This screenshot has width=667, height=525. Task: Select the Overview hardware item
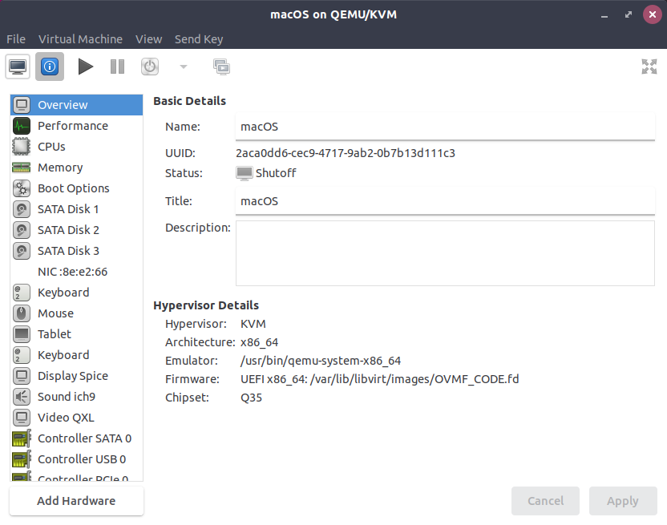click(x=77, y=105)
